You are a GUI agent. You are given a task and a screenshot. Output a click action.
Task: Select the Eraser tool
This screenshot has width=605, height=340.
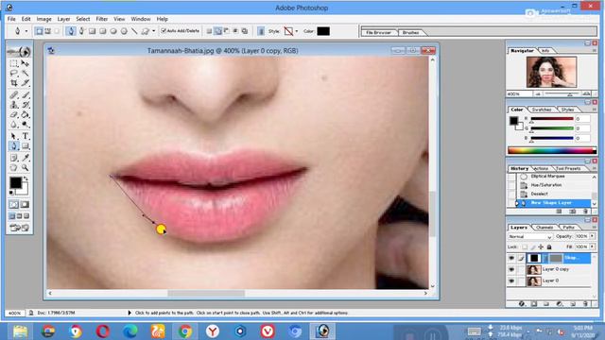tap(14, 114)
